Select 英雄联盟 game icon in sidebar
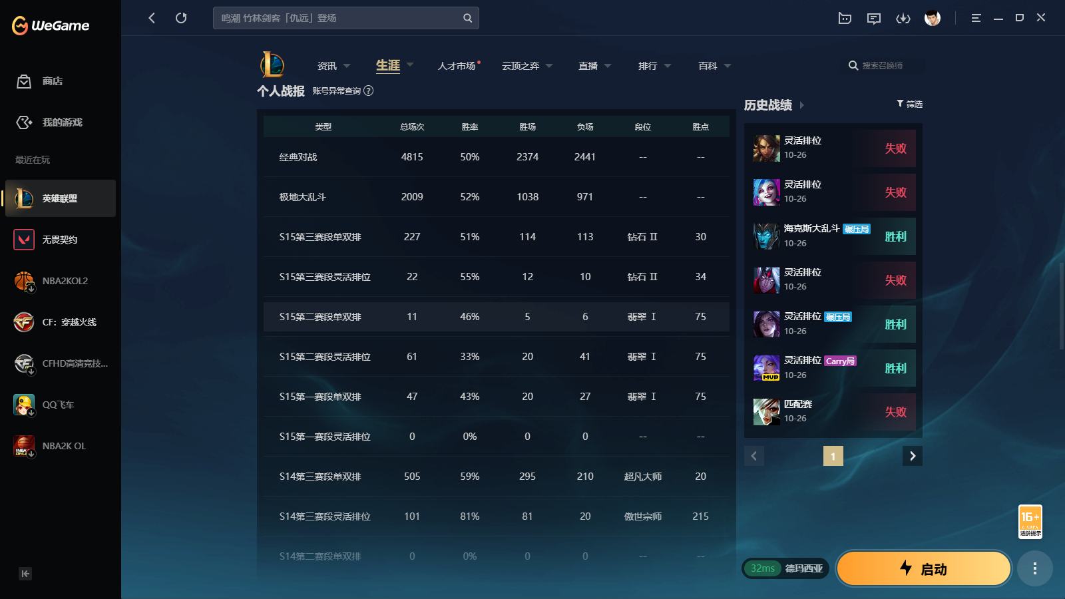Viewport: 1065px width, 599px height. tap(24, 198)
